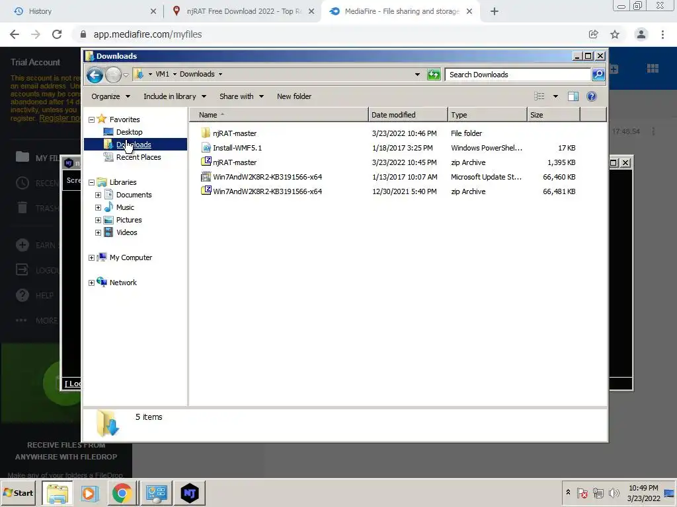Open the Share with dropdown
Screen dimensions: 677x507
point(241,96)
